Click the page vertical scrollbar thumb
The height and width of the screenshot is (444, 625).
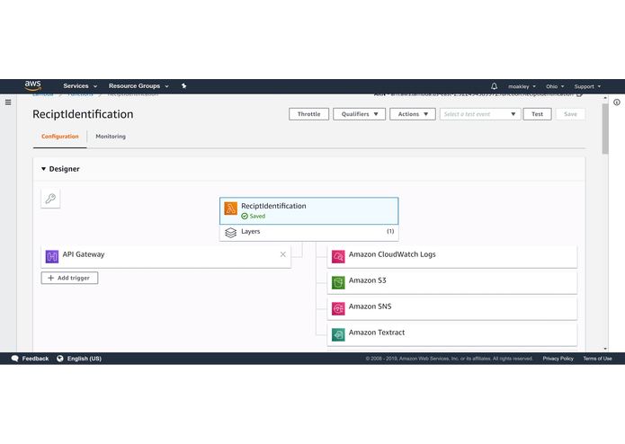coord(605,129)
